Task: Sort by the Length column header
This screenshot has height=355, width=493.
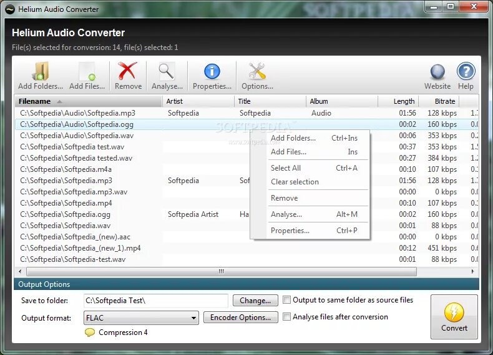Action: coord(398,101)
